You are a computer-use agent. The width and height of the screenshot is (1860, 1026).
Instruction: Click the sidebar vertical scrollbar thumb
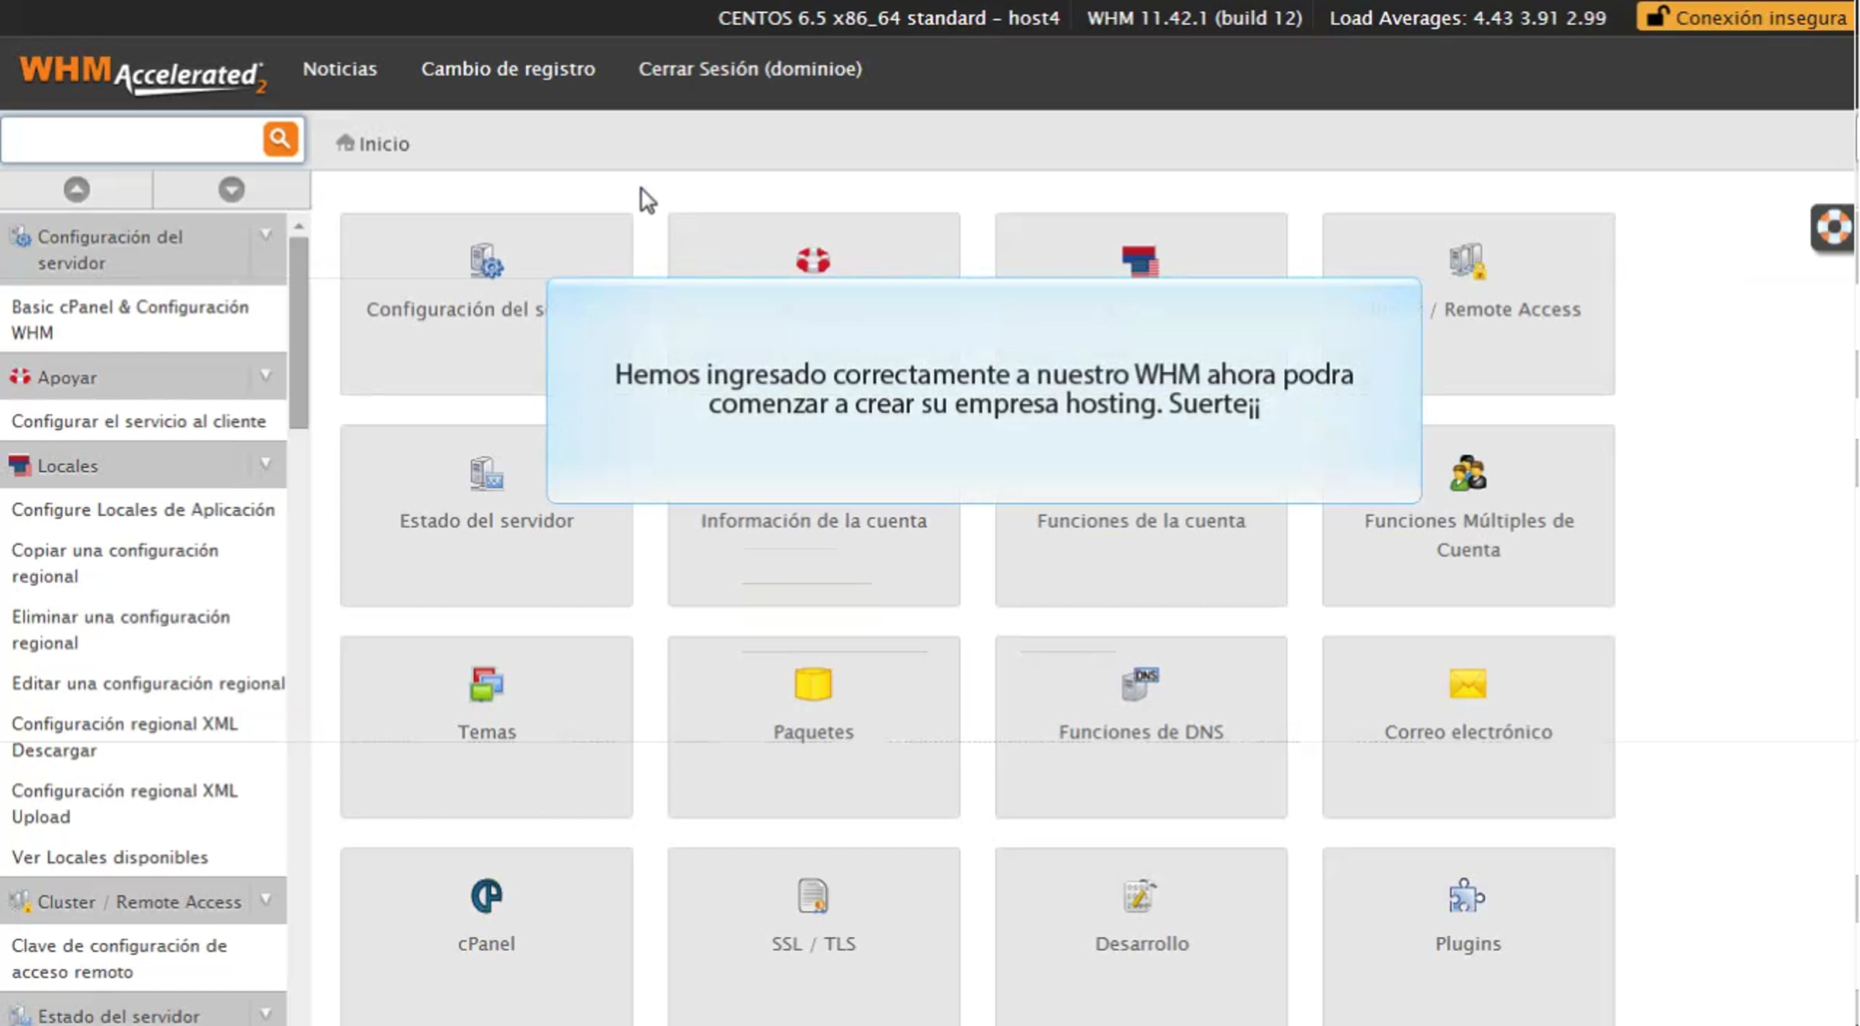pyautogui.click(x=298, y=332)
